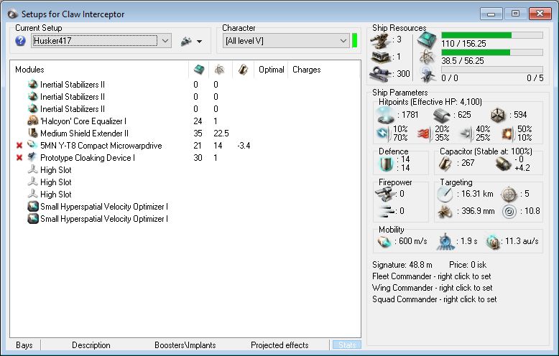Click the armor hitpoints icon
559x356 pixels.
(x=441, y=115)
